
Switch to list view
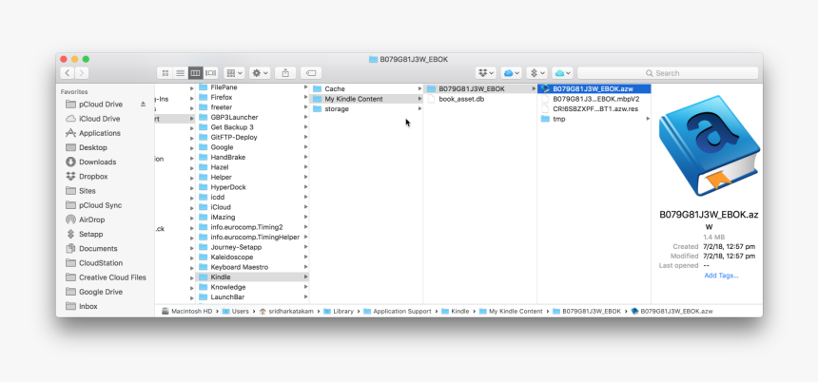pos(181,73)
